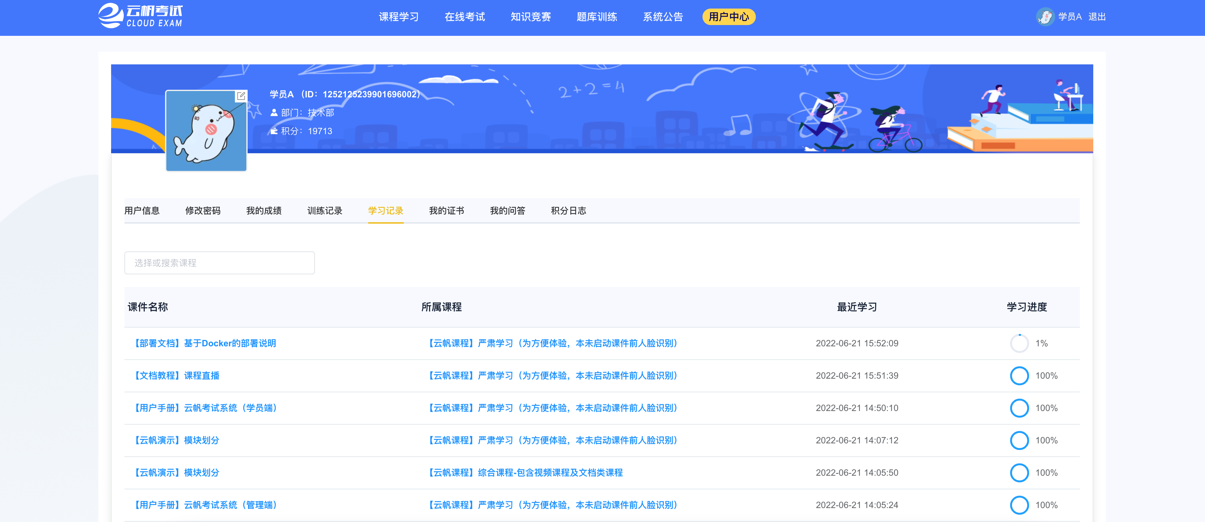Image resolution: width=1205 pixels, height=522 pixels.
Task: Open the 选择或搜索课程 course selector
Action: click(x=219, y=263)
